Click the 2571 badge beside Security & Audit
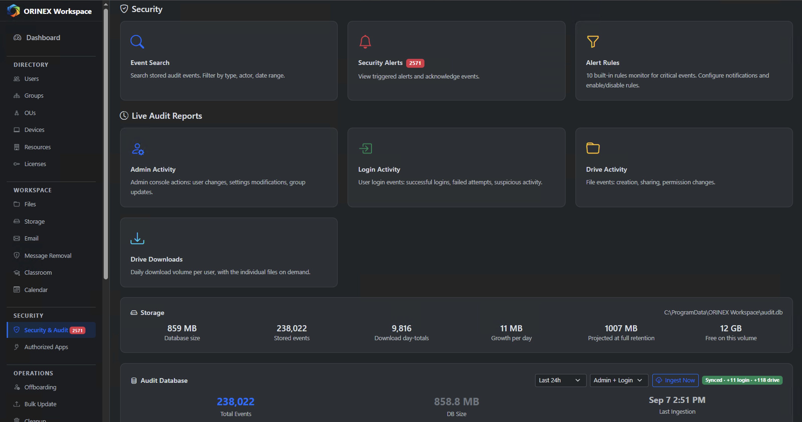This screenshot has width=802, height=422. tap(77, 330)
